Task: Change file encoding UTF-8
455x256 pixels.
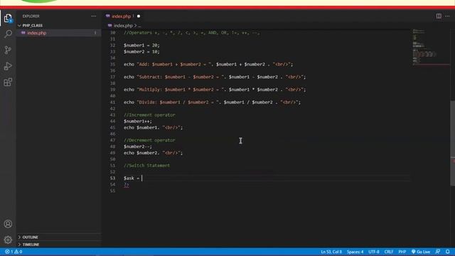Action: click(x=374, y=252)
